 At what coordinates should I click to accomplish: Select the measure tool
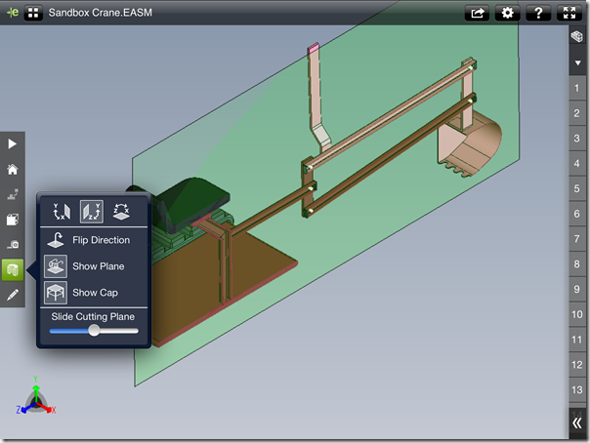click(13, 245)
